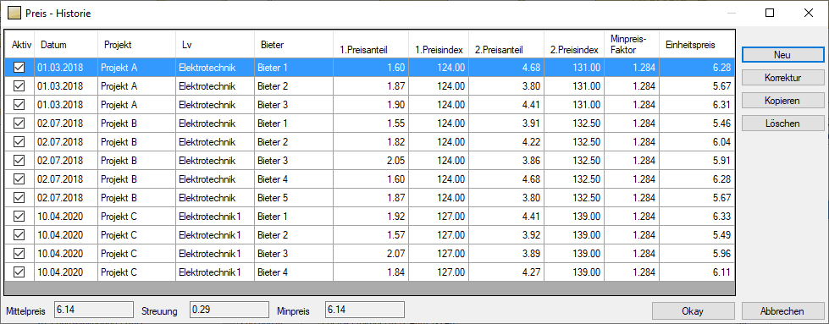The width and height of the screenshot is (829, 324).
Task: Select Einheitspreis cell 5.46
Action: point(696,124)
